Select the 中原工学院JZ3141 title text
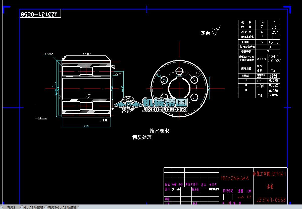The image size is (302, 209). 270,174
